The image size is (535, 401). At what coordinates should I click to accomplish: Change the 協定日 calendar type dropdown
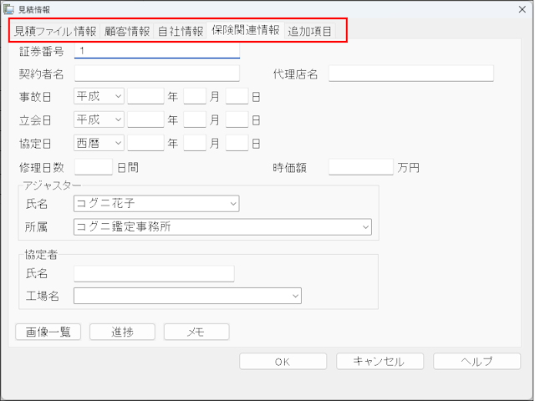click(x=115, y=144)
